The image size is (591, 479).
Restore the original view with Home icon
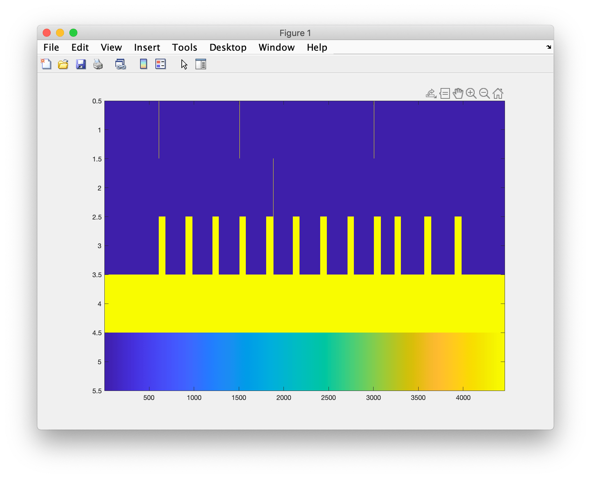[x=497, y=94]
